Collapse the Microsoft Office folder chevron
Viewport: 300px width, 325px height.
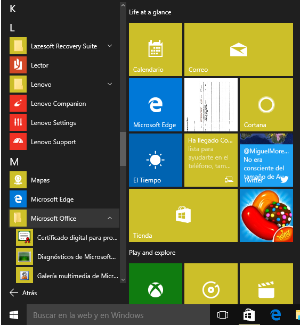pos(110,218)
